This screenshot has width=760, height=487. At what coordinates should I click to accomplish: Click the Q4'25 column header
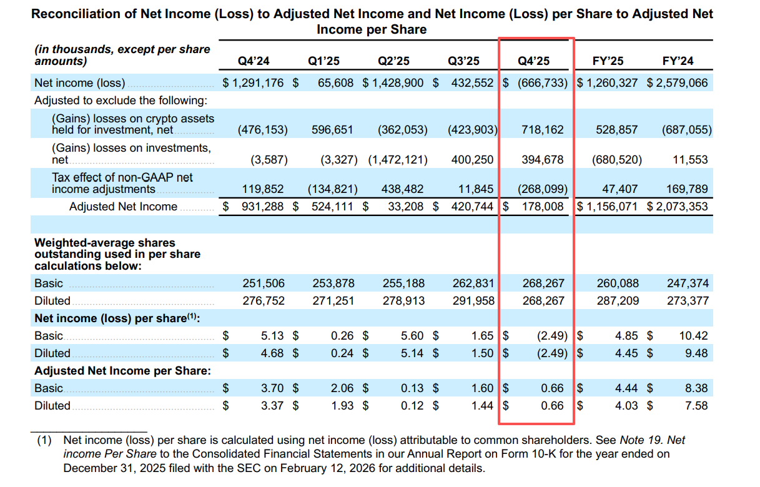coord(534,61)
